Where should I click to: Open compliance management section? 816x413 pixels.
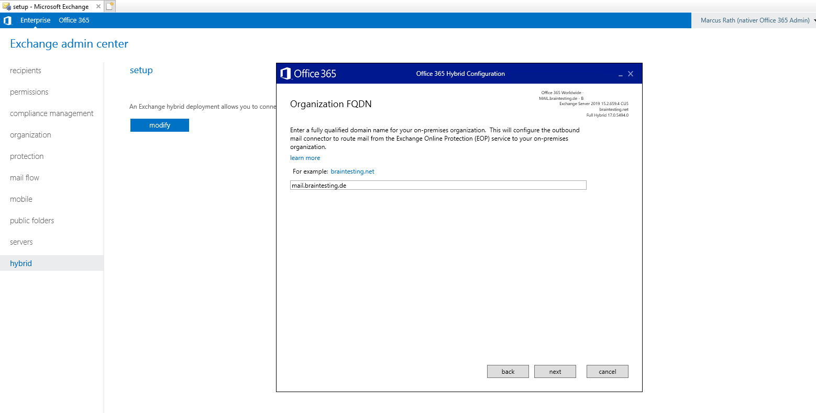(52, 113)
